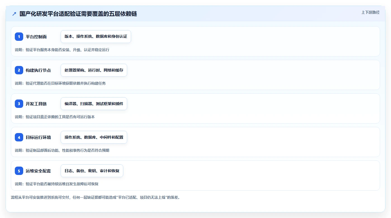Select the 版本、操作系统、数据库和身份认证 chip
391x218 pixels.
(96, 37)
